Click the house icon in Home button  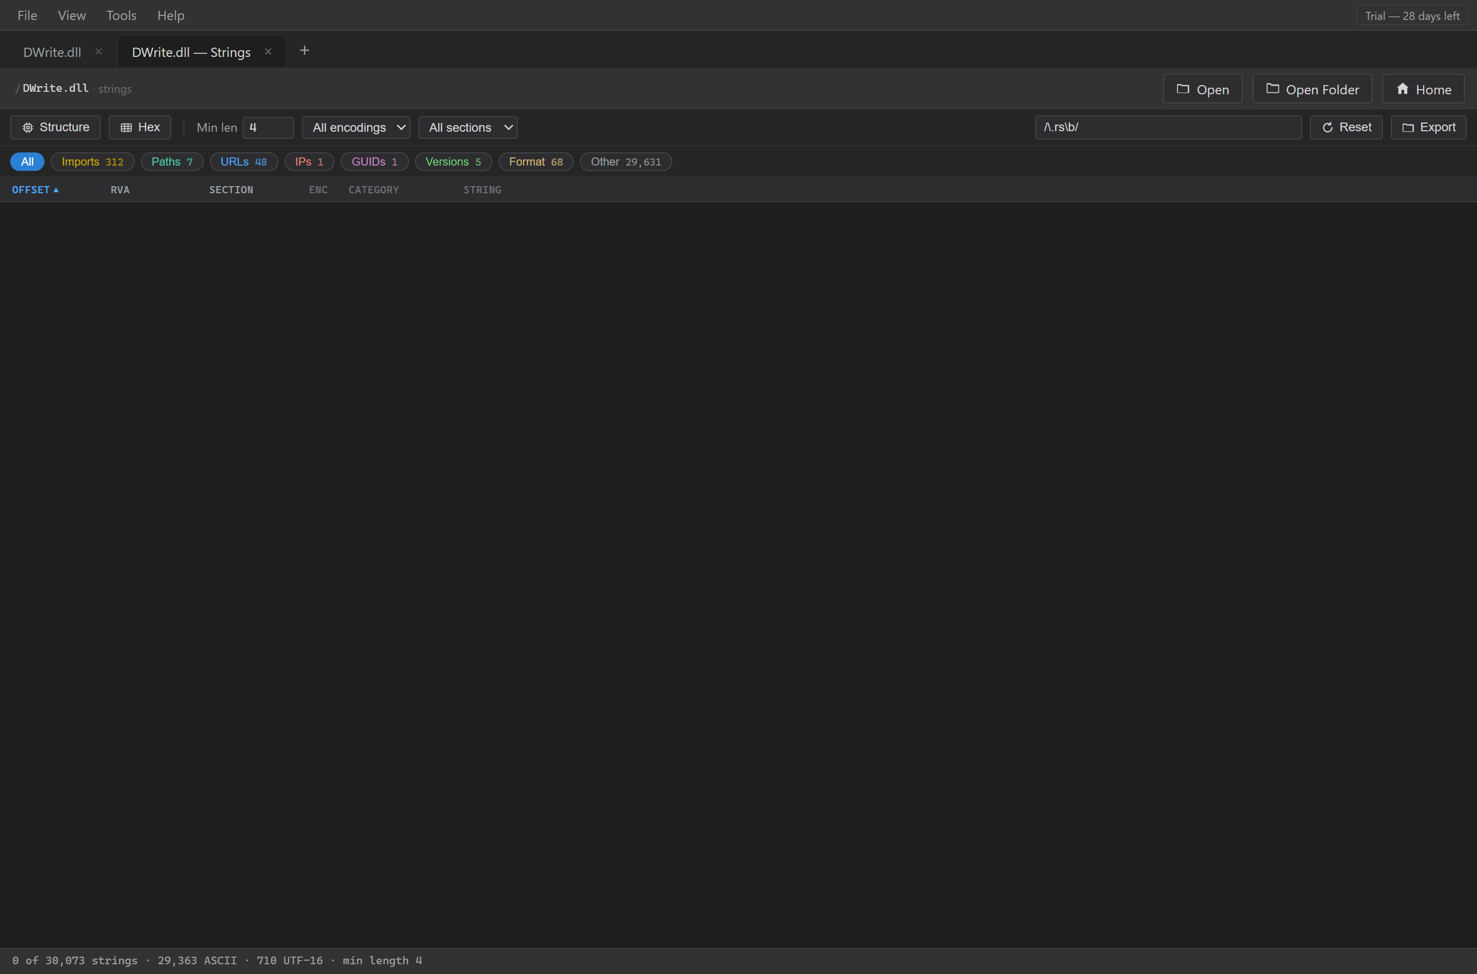[x=1403, y=89]
